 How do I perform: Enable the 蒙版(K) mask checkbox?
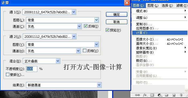(8, 75)
